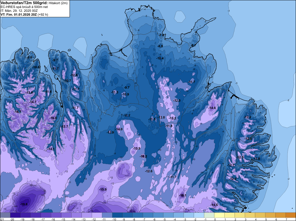Click the -12.9 temperature value

click(x=232, y=179)
